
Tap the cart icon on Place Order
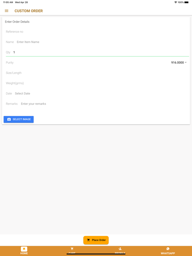[x=88, y=240]
